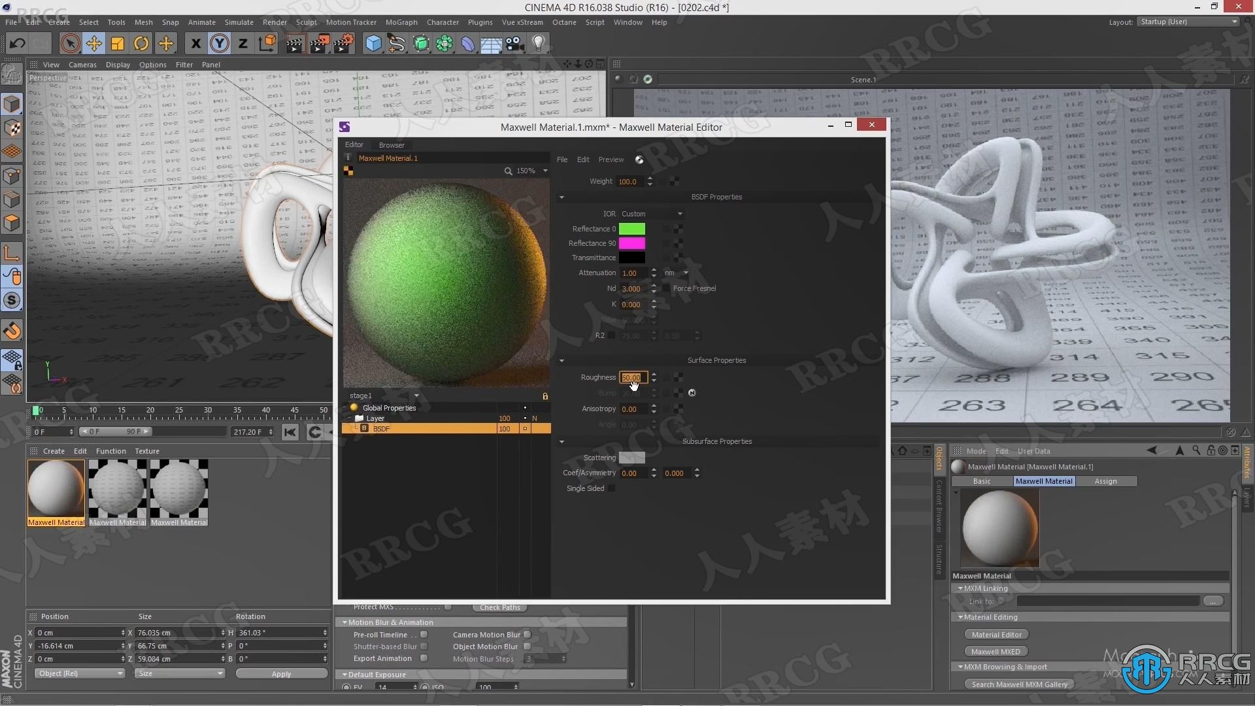Toggle Object Motion Blur option

click(x=527, y=647)
